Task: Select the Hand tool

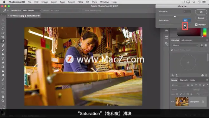Action: point(3,96)
